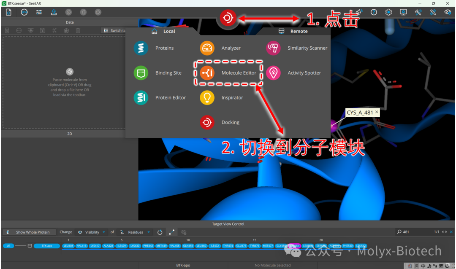Open the Protein Editor mode

coord(160,97)
